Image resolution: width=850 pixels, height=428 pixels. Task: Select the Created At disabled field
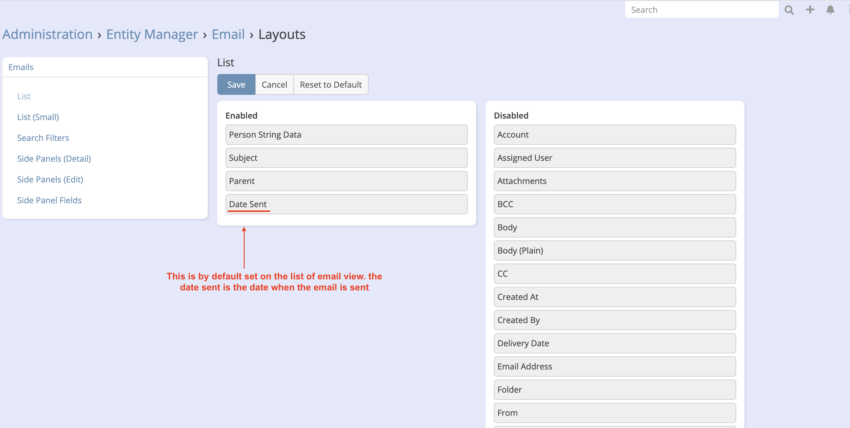click(614, 297)
